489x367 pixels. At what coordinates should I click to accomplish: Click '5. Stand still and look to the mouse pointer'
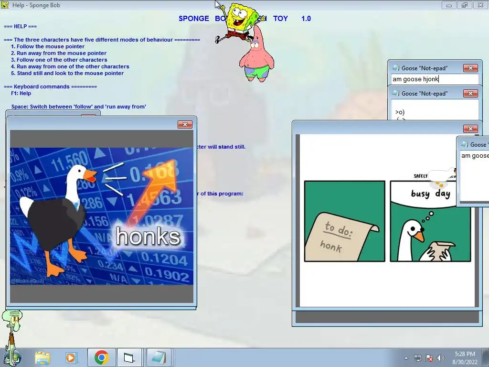(x=67, y=73)
